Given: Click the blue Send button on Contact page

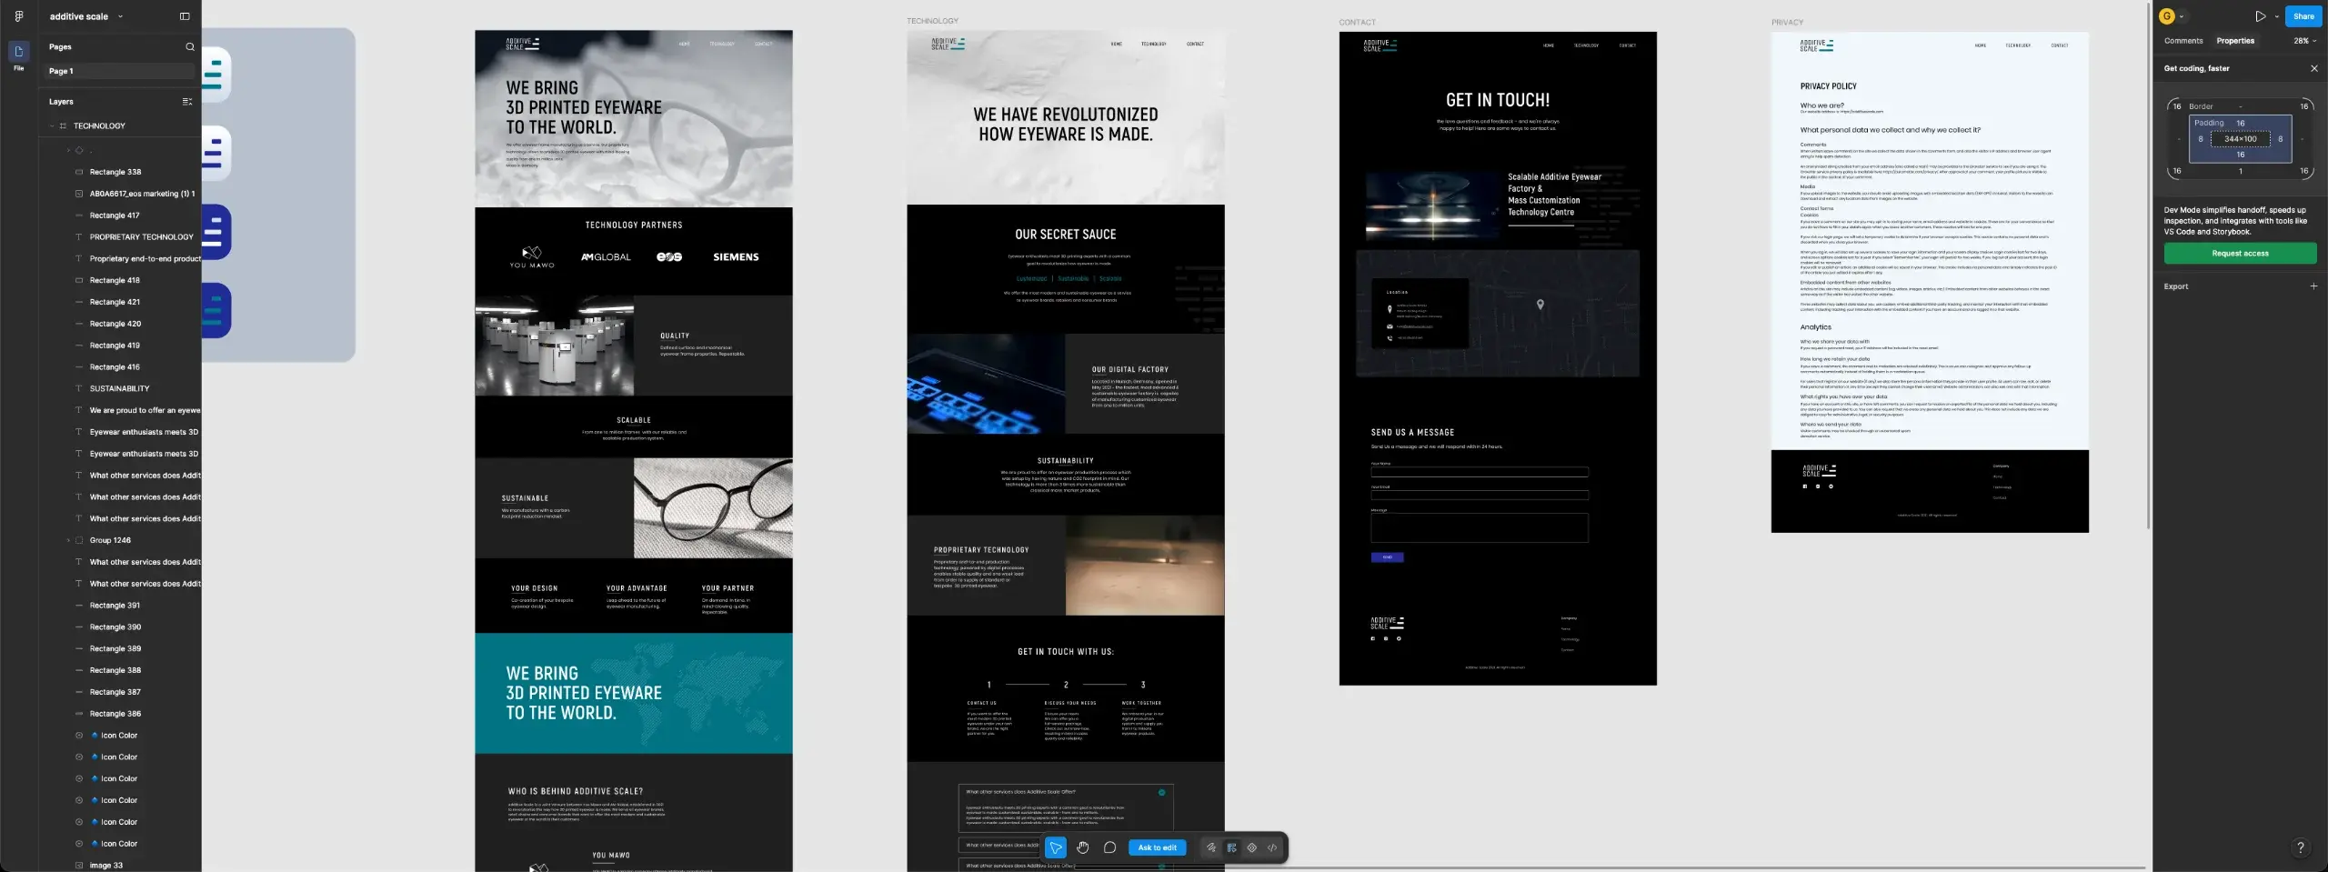Looking at the screenshot, I should (x=1387, y=557).
